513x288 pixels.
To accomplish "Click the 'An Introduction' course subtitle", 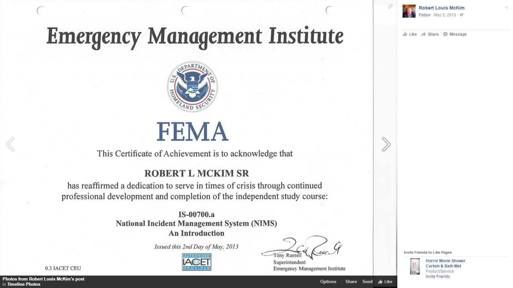I will (x=196, y=233).
